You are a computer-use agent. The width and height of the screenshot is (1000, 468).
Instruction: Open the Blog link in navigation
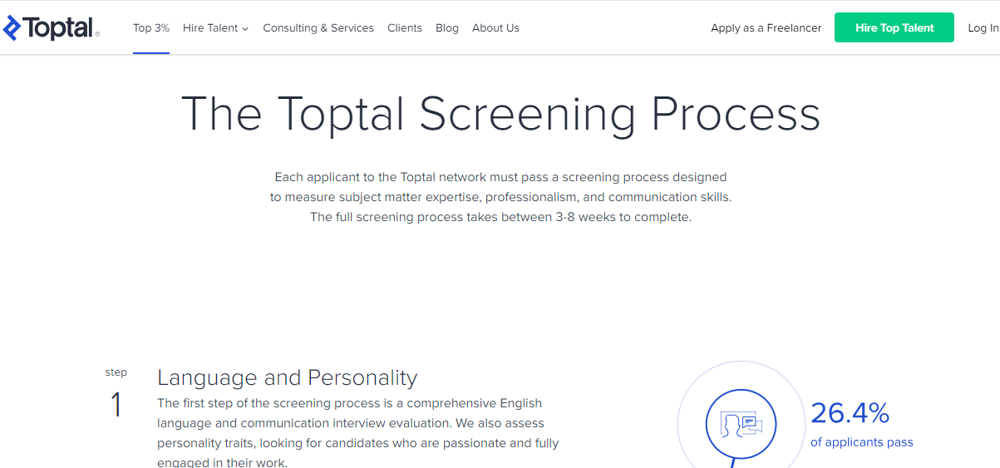[447, 28]
